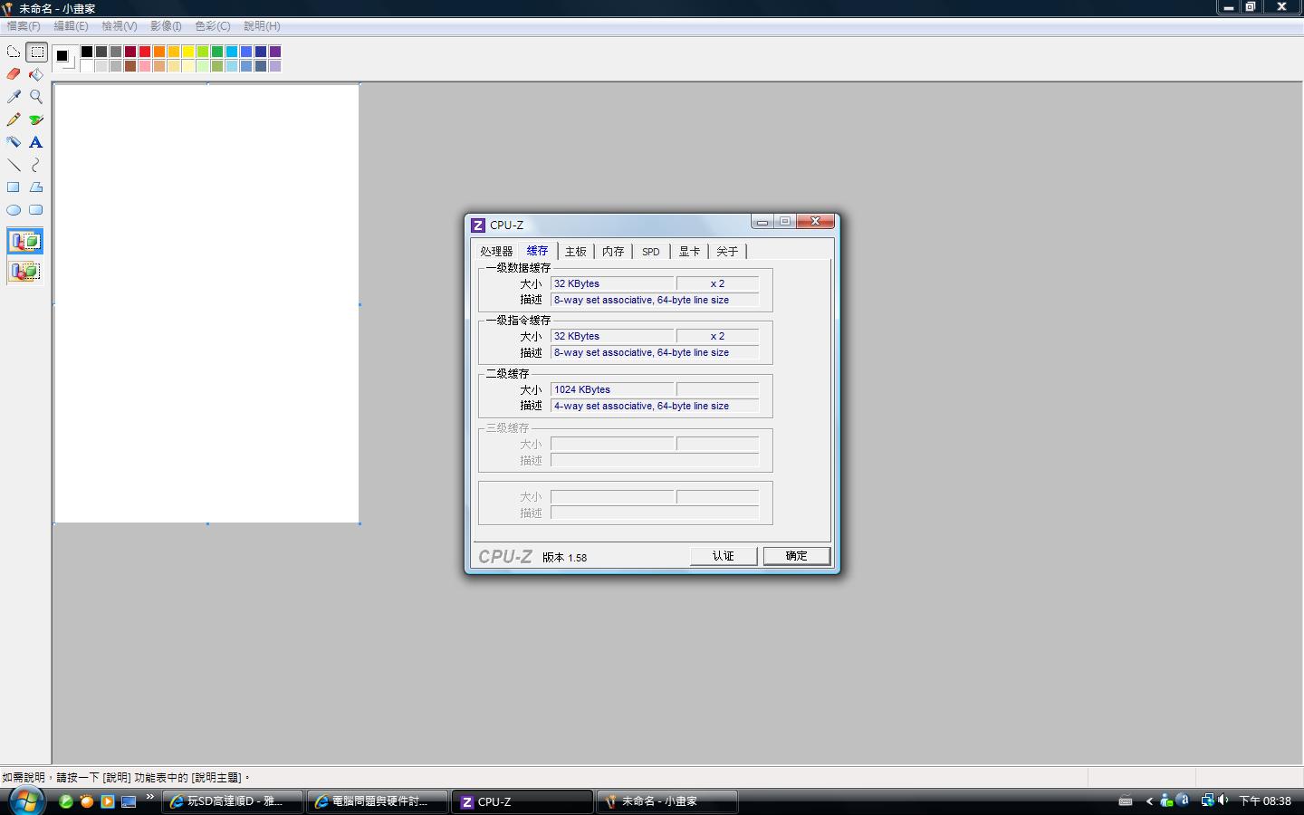Open the 檔案(F) menu in Paint
Screen dimensions: 1304x815
(24, 26)
